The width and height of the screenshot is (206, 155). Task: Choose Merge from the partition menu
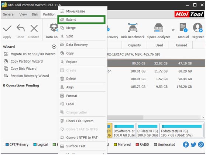click(x=82, y=28)
